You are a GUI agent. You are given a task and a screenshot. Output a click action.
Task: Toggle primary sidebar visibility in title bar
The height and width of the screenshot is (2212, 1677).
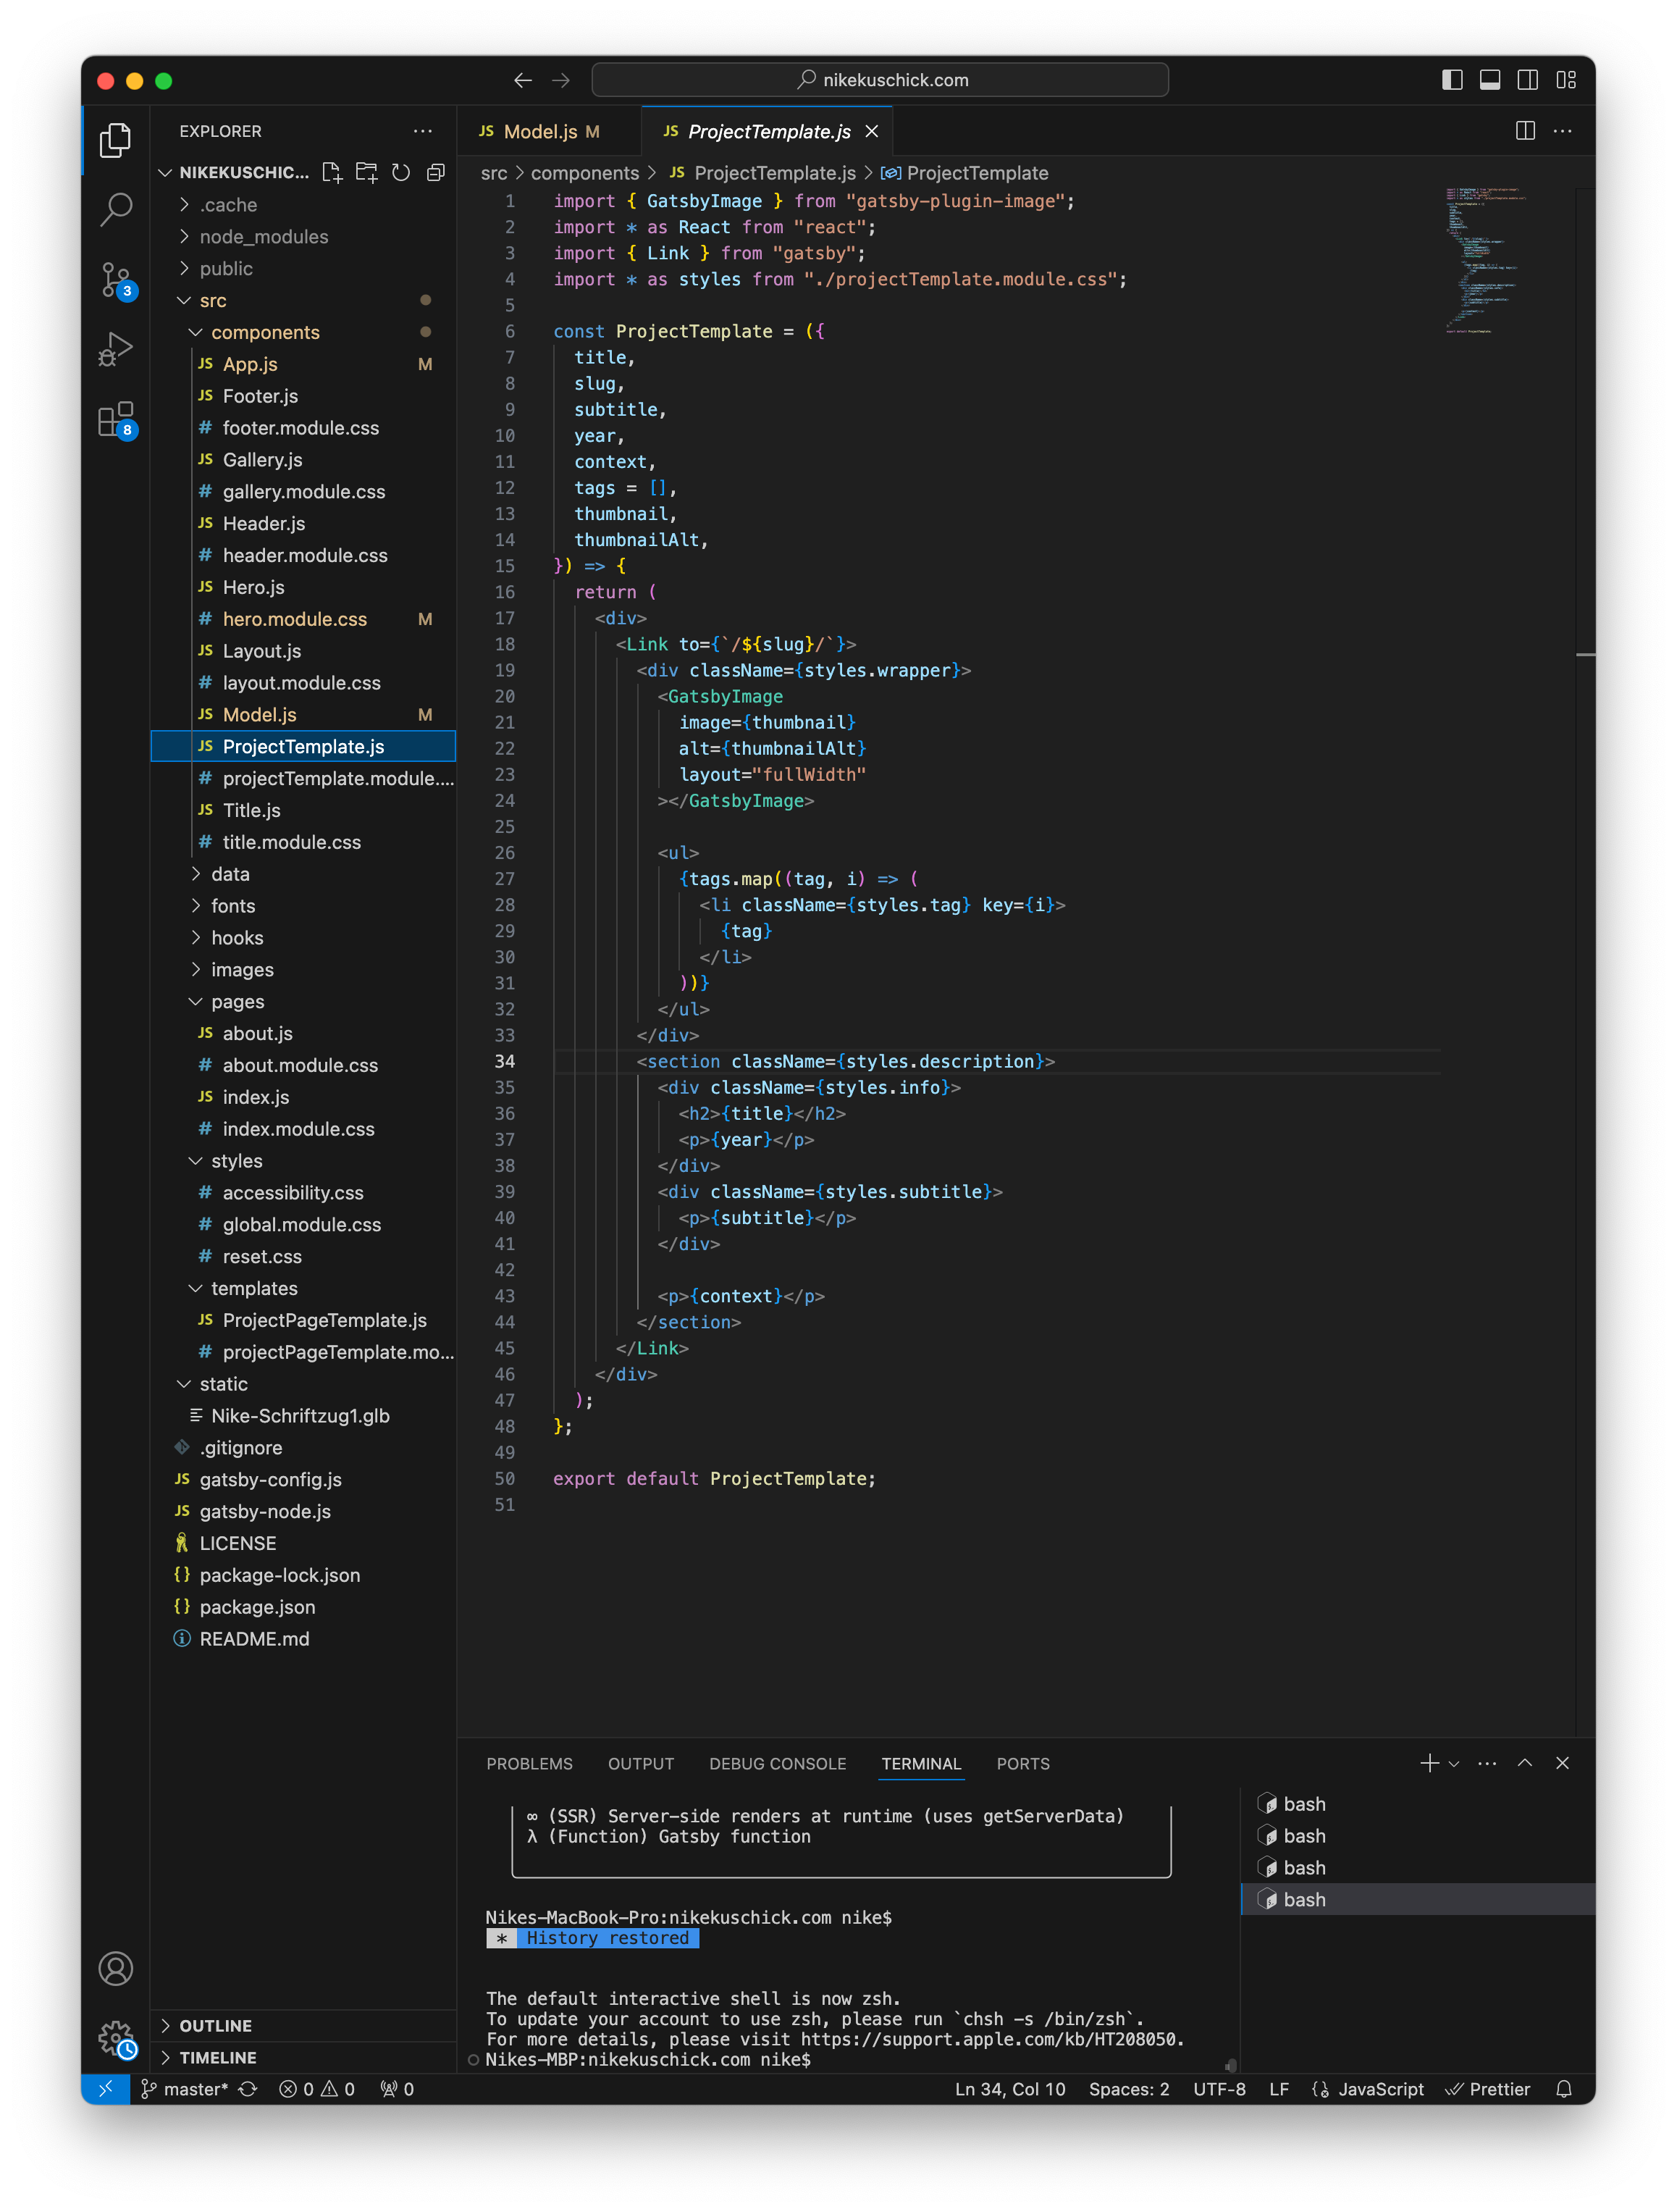pyautogui.click(x=1452, y=80)
